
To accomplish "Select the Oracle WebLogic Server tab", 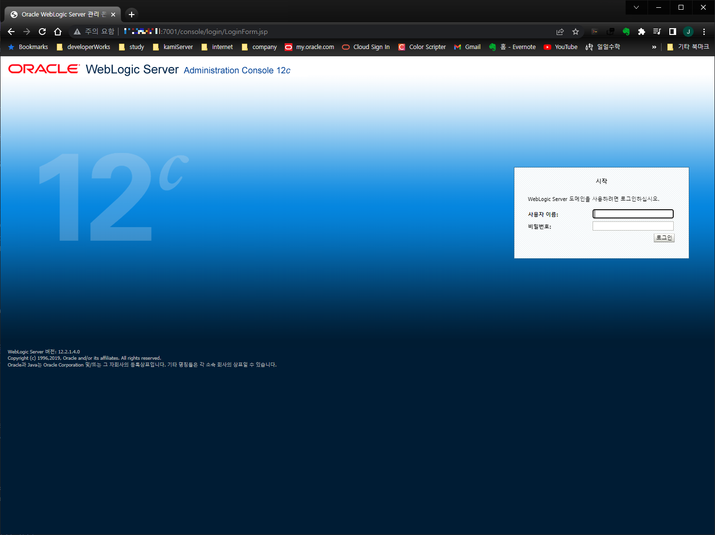I will point(63,15).
